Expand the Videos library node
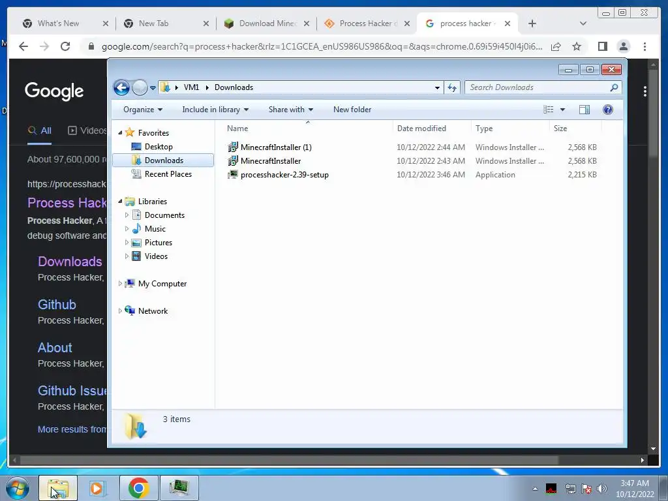The width and height of the screenshot is (668, 501). 127,256
